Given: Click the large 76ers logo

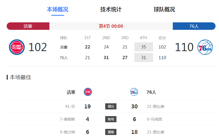Looking at the screenshot, I should click(x=205, y=47).
